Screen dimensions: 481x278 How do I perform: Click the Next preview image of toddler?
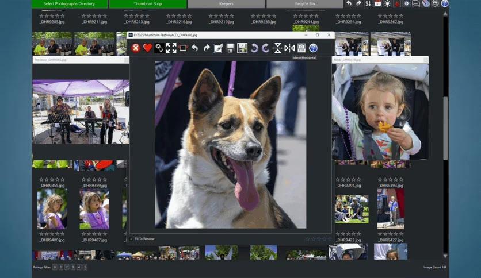coord(380,111)
